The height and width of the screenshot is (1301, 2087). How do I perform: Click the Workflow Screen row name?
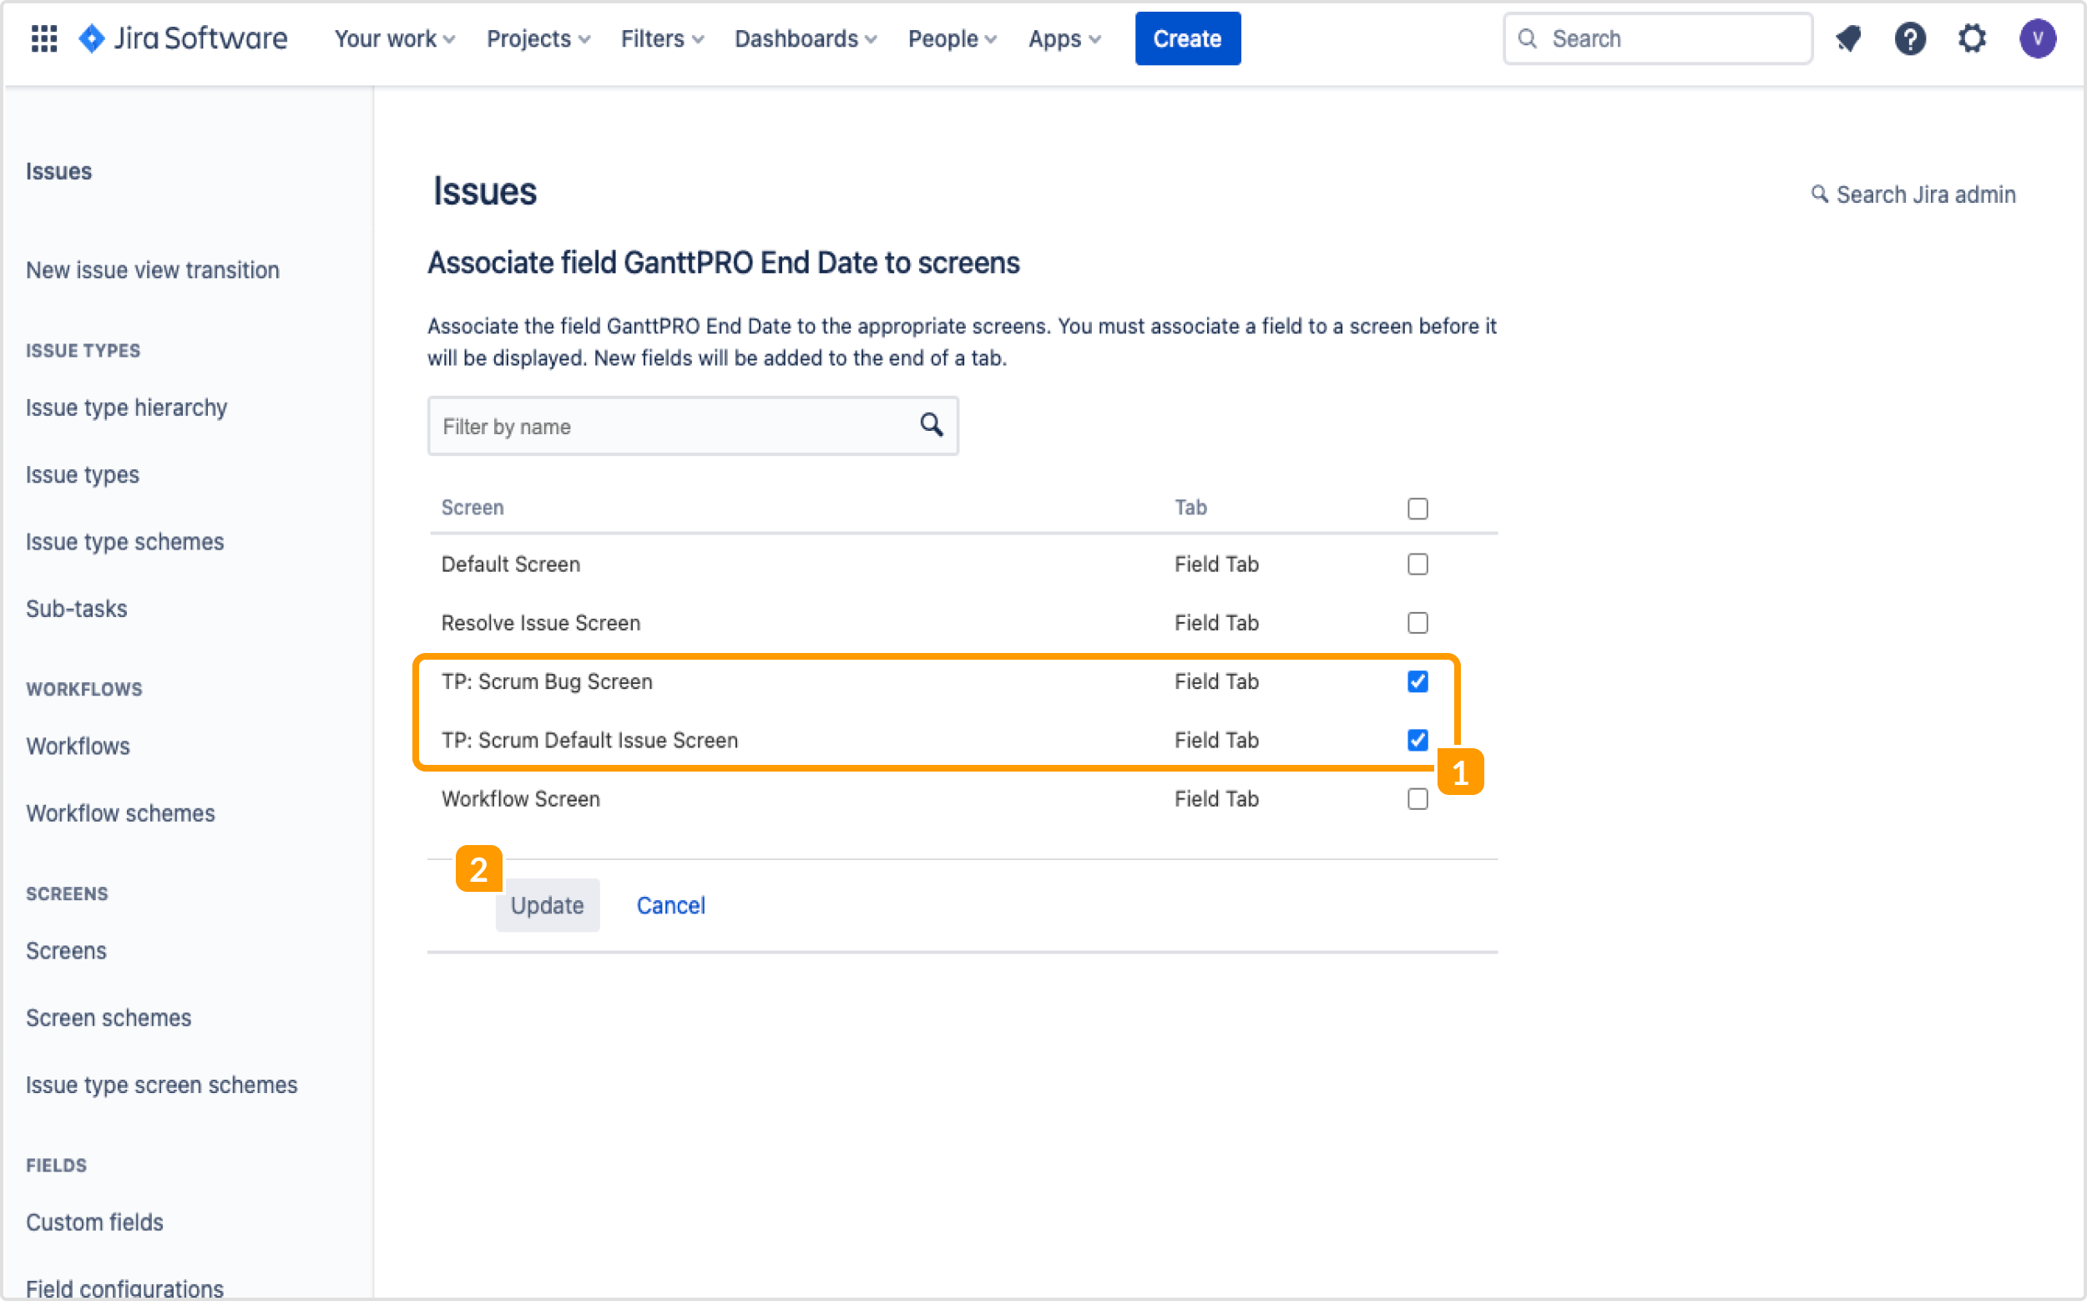coord(520,798)
